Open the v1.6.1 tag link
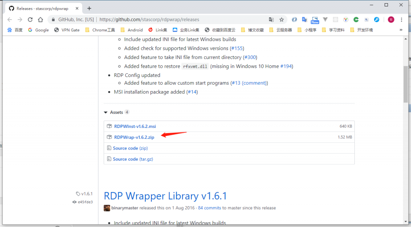Image resolution: width=411 pixels, height=227 pixels. pos(84,194)
